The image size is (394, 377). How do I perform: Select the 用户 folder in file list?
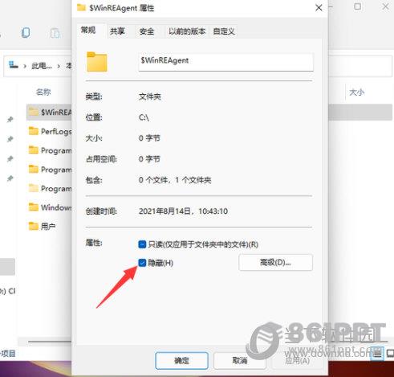click(42, 226)
